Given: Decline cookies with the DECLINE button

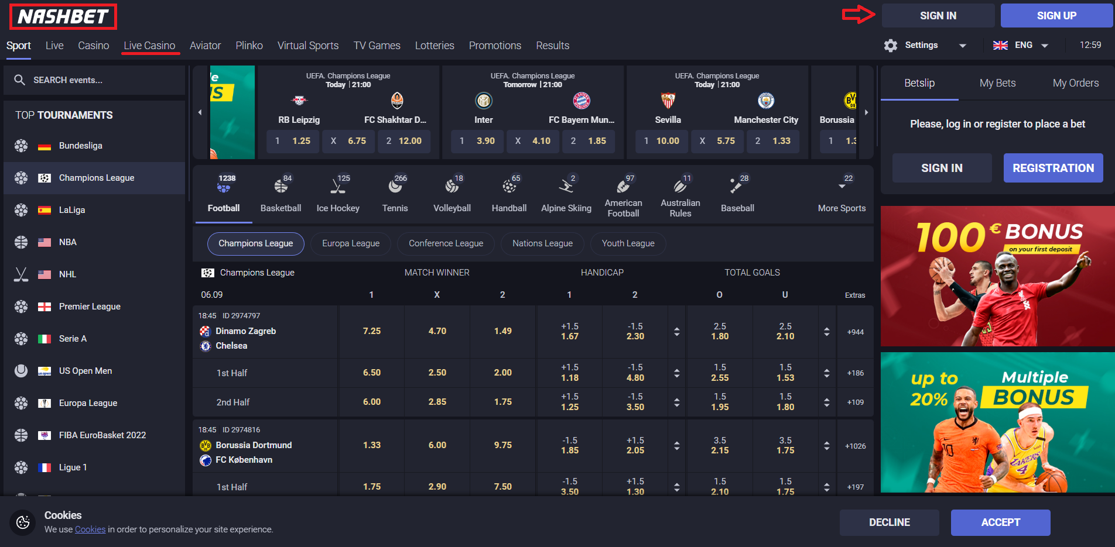Looking at the screenshot, I should pyautogui.click(x=889, y=522).
